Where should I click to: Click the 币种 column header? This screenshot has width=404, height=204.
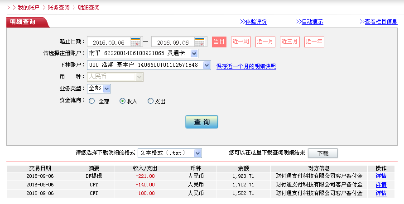196,168
